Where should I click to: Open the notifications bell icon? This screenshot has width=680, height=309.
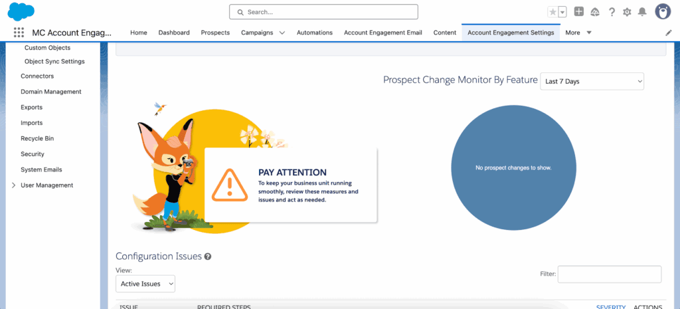642,12
